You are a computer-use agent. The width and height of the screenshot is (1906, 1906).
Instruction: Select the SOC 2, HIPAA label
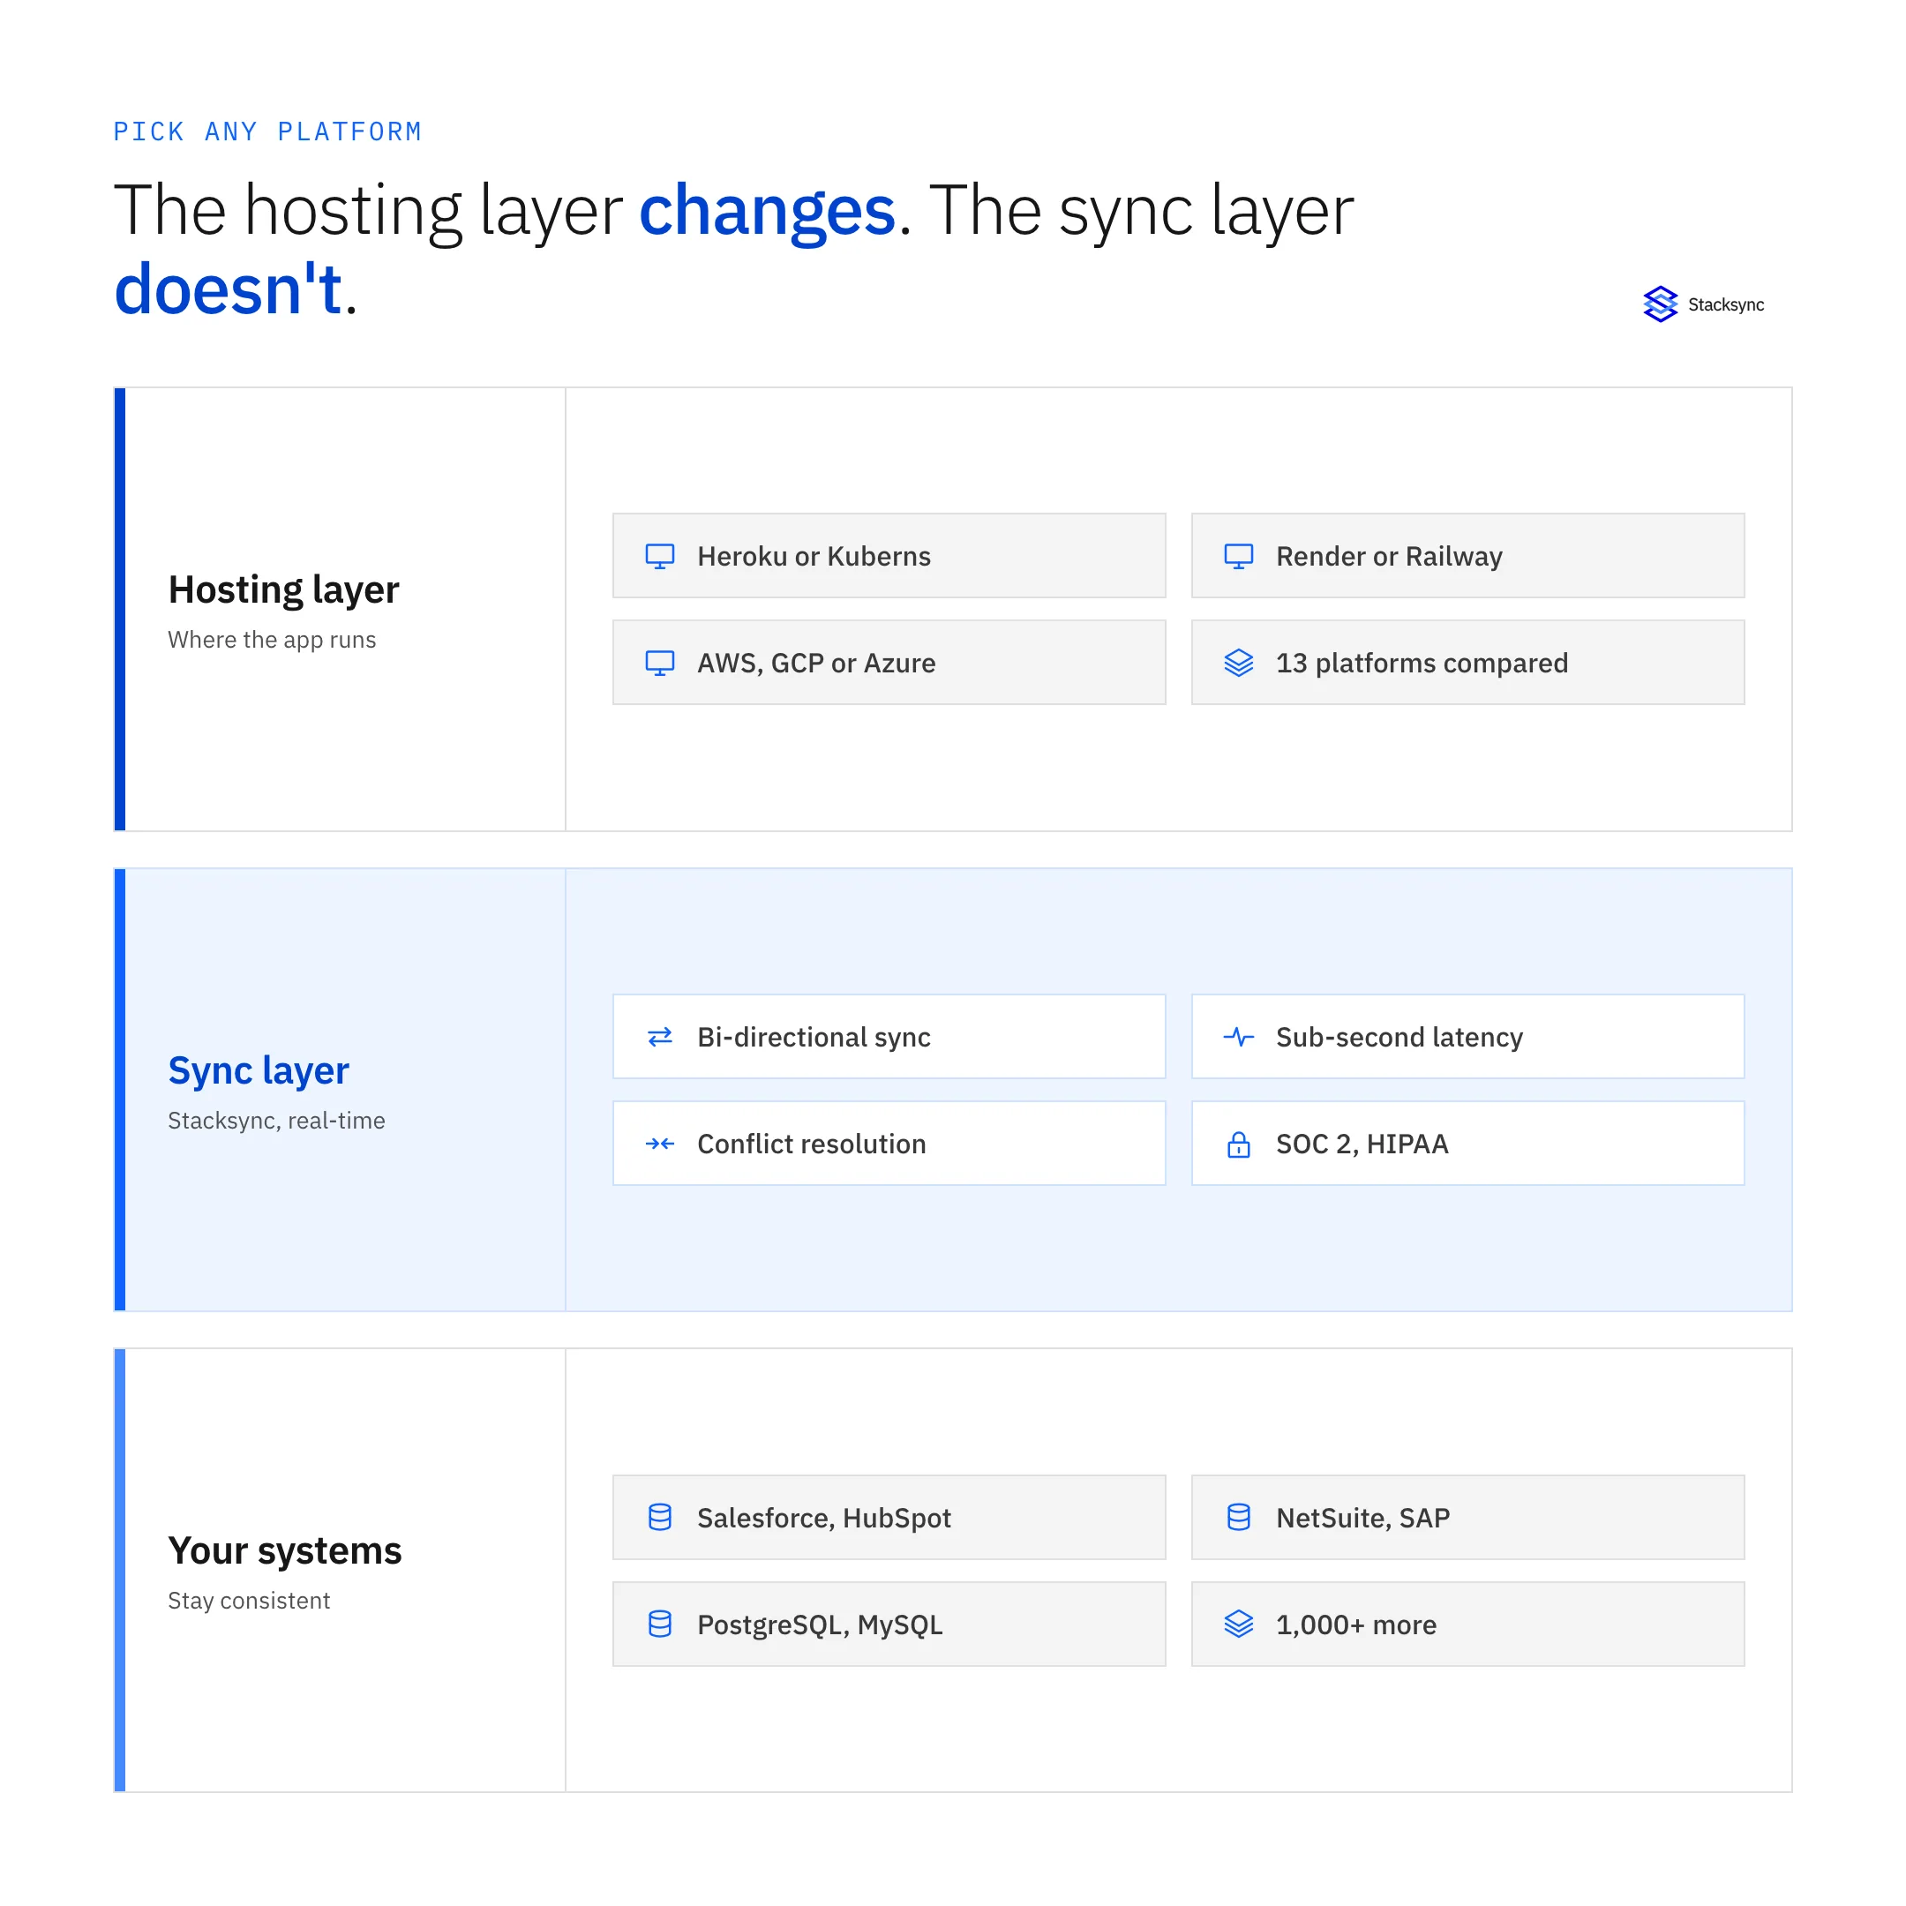[1362, 1144]
